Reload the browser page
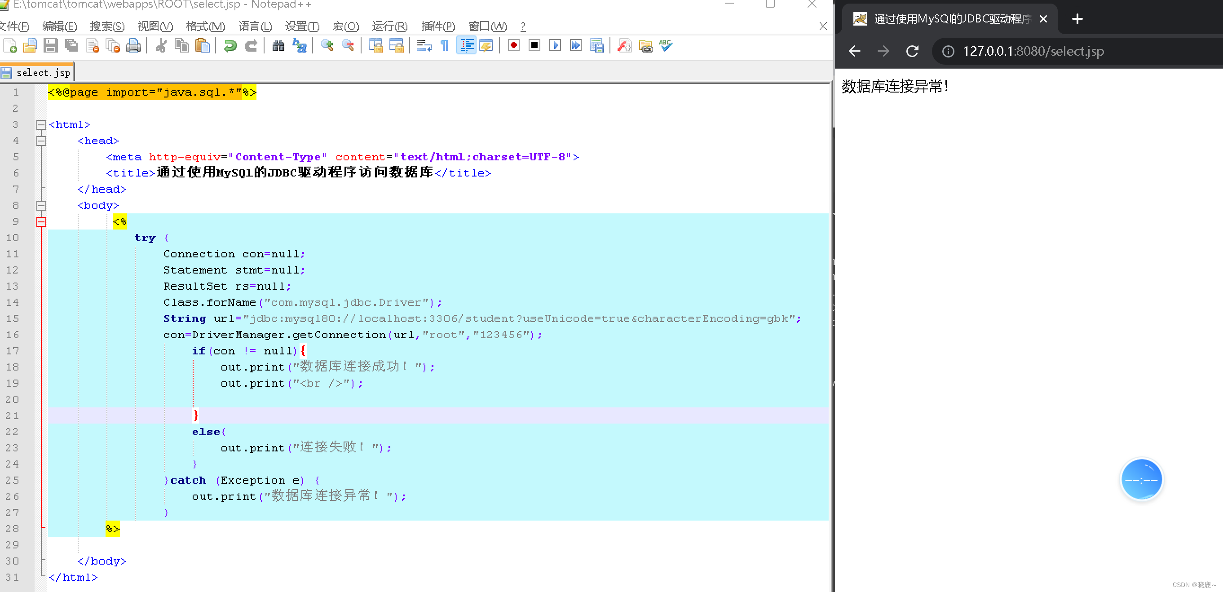The image size is (1223, 592). (912, 51)
